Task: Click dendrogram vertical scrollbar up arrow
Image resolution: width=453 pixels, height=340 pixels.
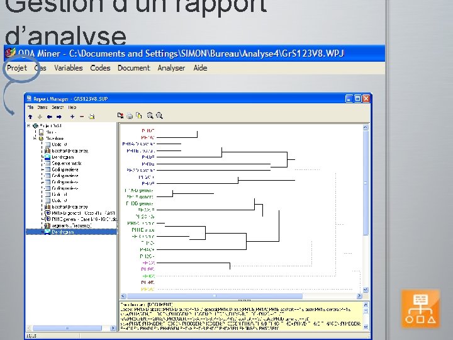Action: click(366, 127)
